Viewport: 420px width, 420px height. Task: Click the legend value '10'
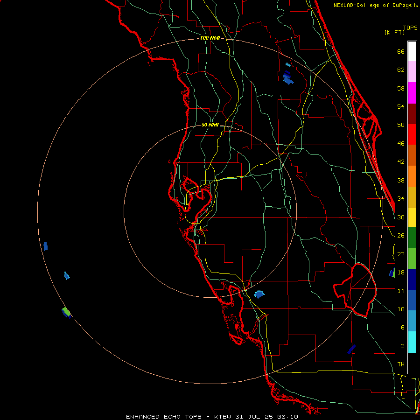pyautogui.click(x=401, y=309)
